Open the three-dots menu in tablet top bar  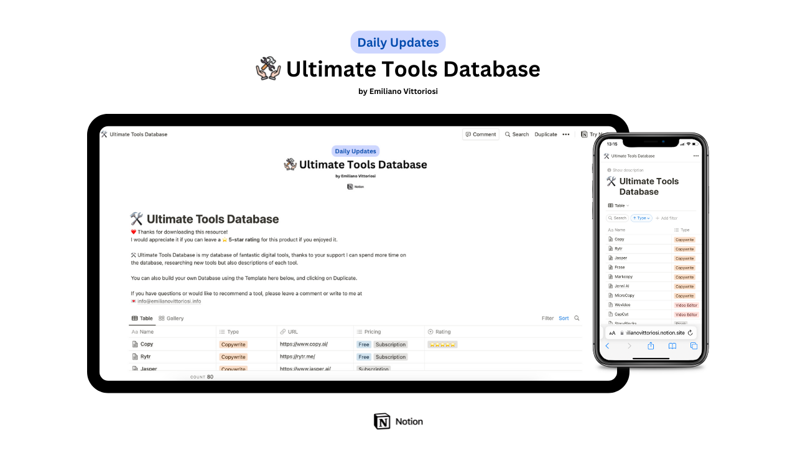click(x=565, y=134)
